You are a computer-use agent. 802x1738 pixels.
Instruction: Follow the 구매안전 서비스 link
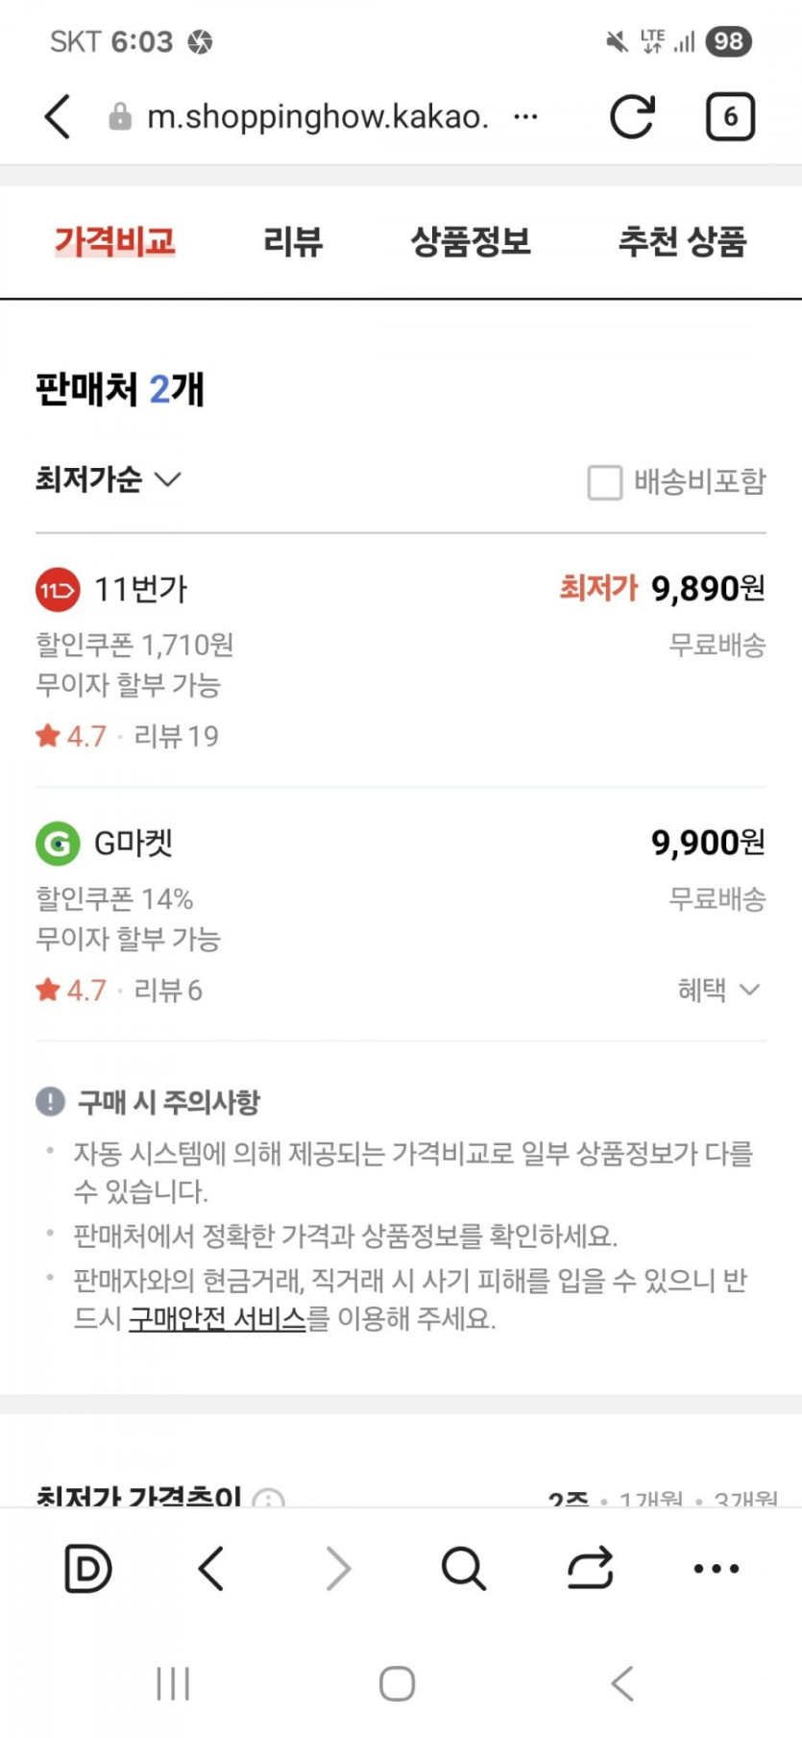click(217, 1319)
